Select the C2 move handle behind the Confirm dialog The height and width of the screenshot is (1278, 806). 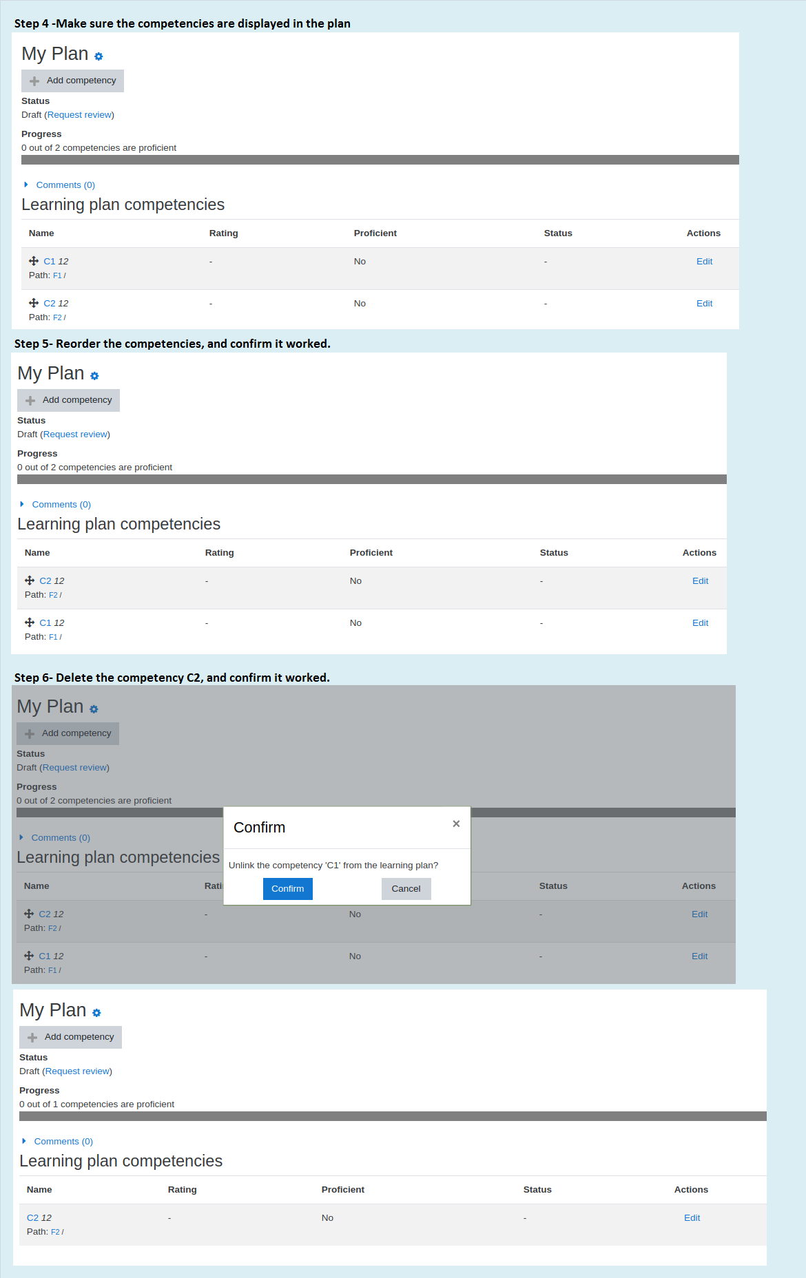pyautogui.click(x=29, y=914)
